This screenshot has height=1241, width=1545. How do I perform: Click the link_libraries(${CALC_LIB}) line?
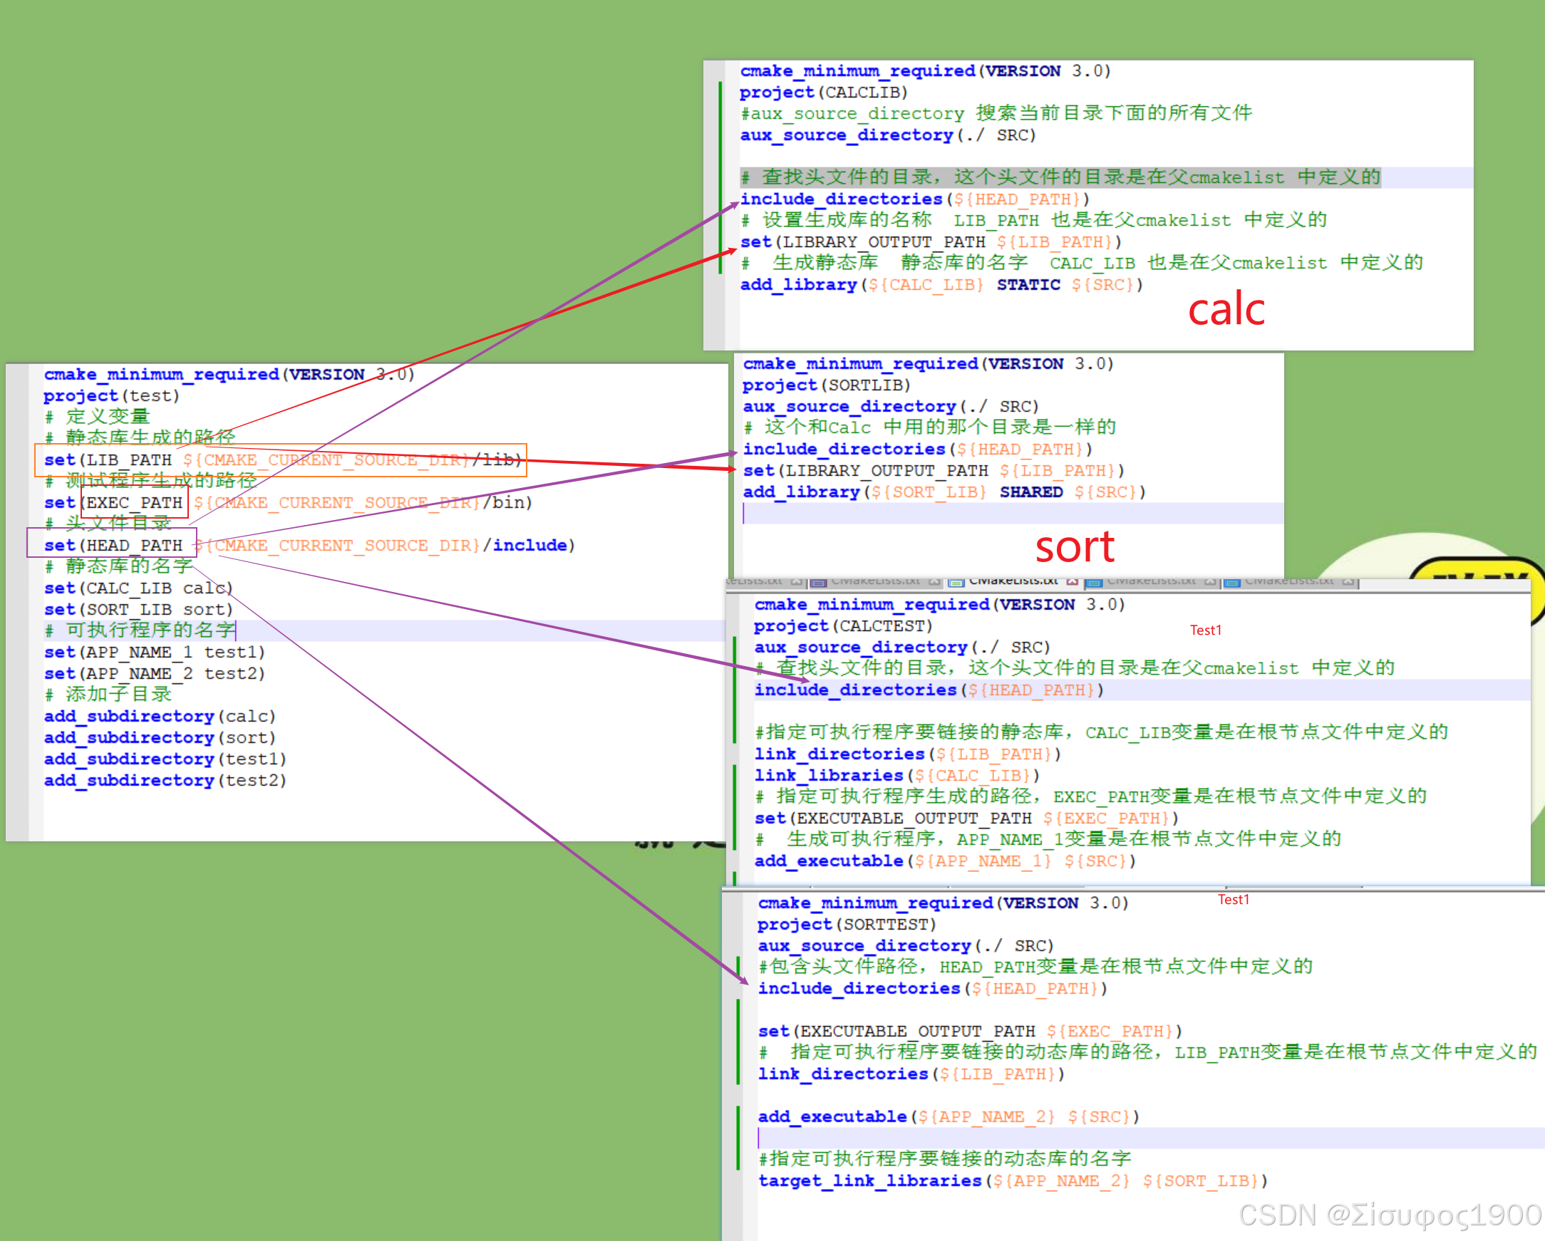pos(896,776)
